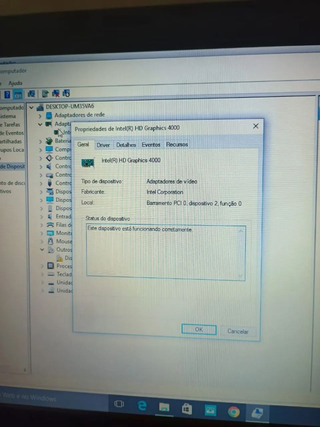Image resolution: width=320 pixels, height=427 pixels.
Task: Click the Baterias battery icon in the device tree
Action: (49, 141)
